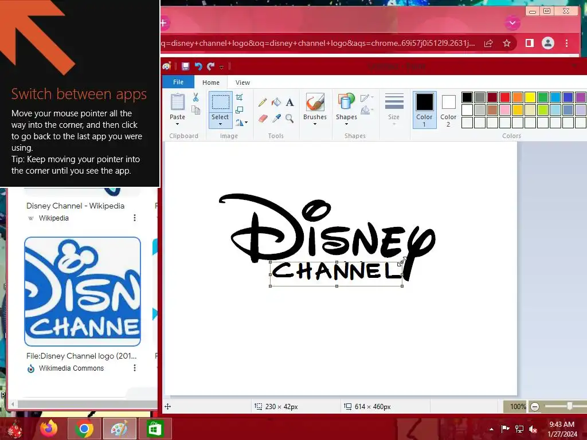
Task: Pick the yellow color swatch
Action: click(x=530, y=97)
